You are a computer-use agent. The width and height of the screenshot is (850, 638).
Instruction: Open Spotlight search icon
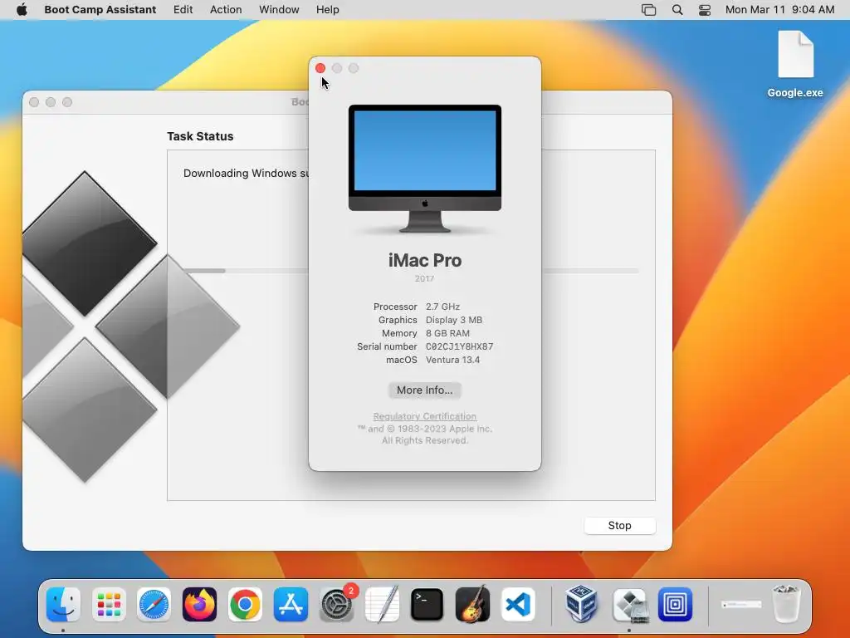[x=677, y=10]
